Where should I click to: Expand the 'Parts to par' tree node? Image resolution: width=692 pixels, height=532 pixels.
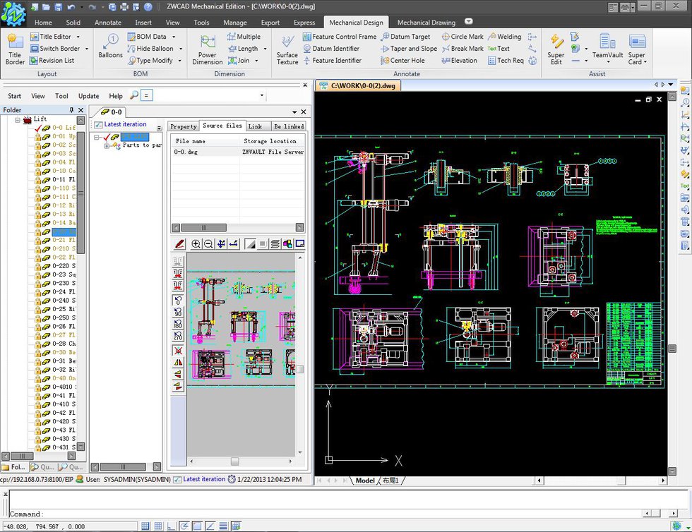tap(107, 145)
